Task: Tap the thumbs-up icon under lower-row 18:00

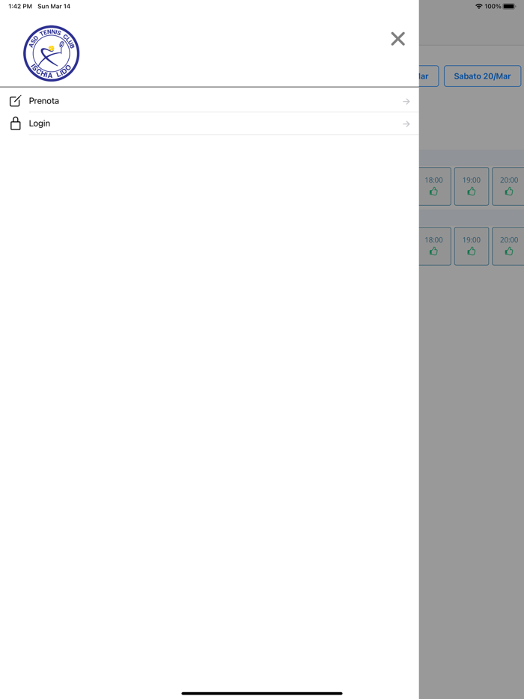Action: [433, 251]
